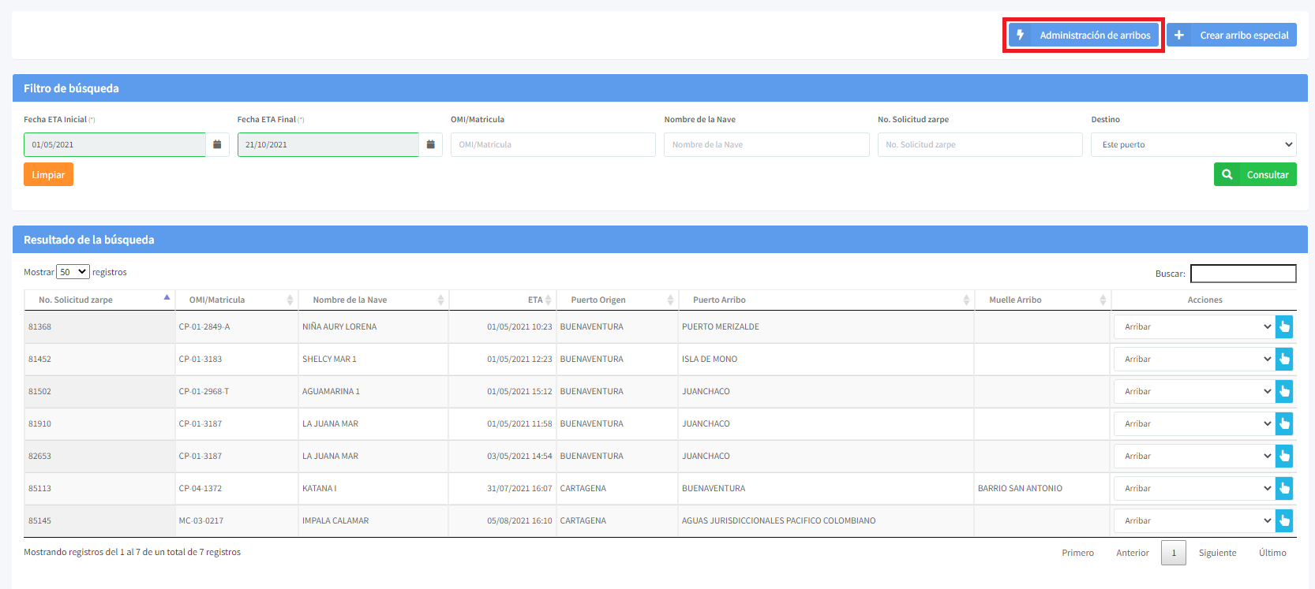Viewport: 1315px width, 589px height.
Task: Click hand action icon for row 82653
Action: (x=1284, y=456)
